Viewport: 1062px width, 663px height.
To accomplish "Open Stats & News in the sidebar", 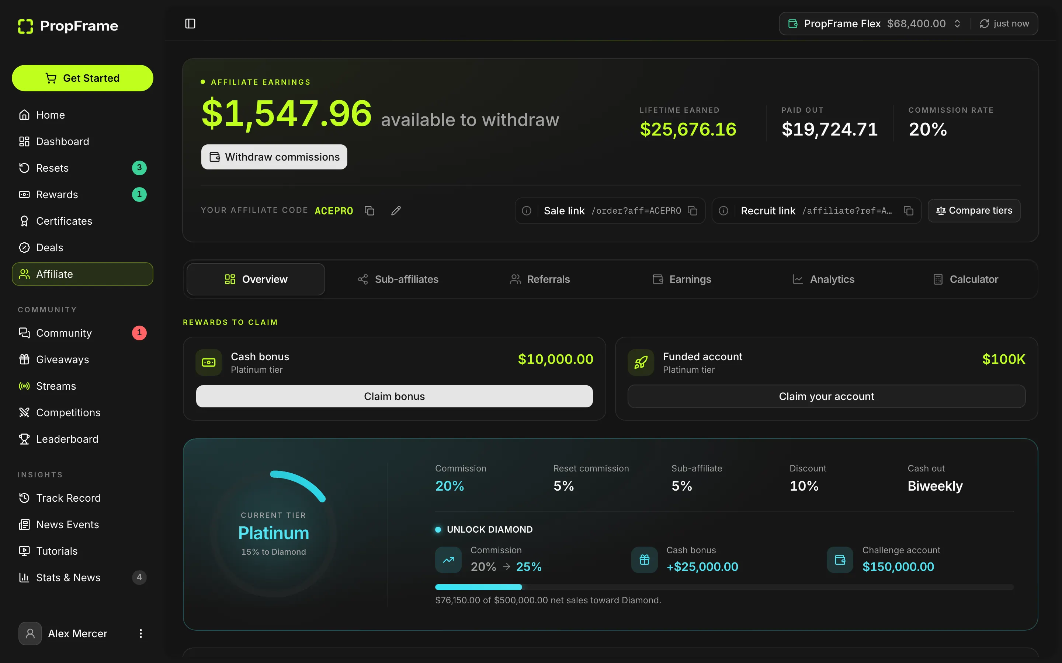I will click(x=83, y=578).
